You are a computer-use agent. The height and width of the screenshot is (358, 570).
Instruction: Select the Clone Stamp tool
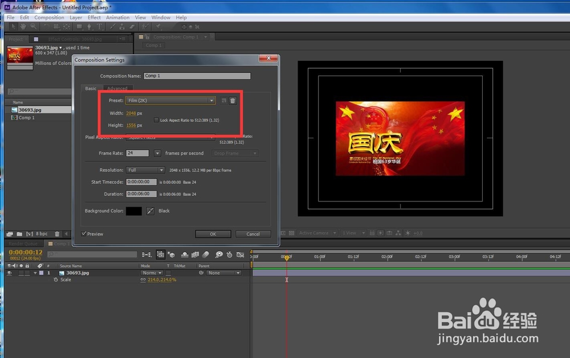click(x=122, y=27)
